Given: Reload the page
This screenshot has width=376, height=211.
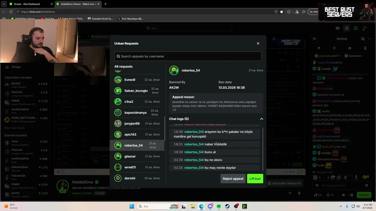Looking at the screenshot, I should [x=11, y=12].
